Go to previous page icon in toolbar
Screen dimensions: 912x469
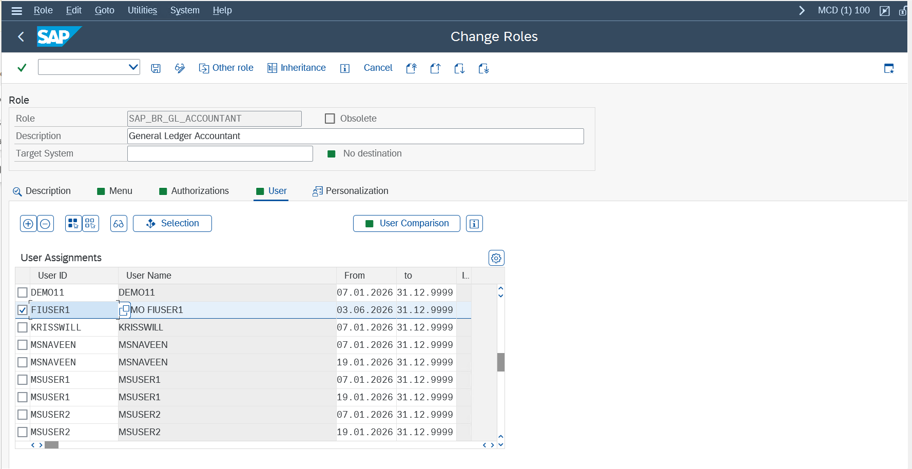pos(435,68)
